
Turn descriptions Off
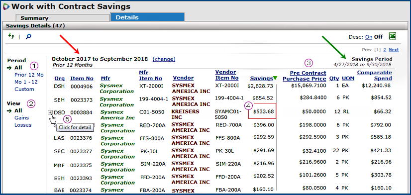click(378, 37)
